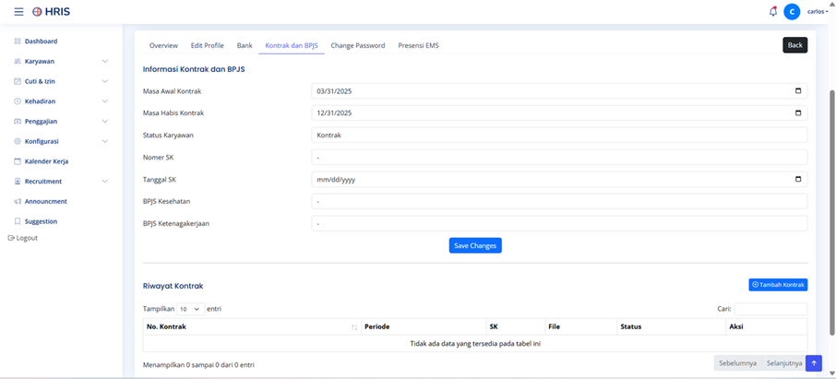The width and height of the screenshot is (836, 379).
Task: Open Dashboard from the sidebar
Action: [x=41, y=41]
